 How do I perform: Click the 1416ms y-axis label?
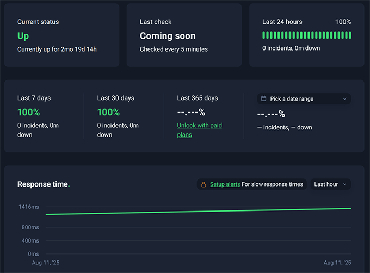coord(28,207)
